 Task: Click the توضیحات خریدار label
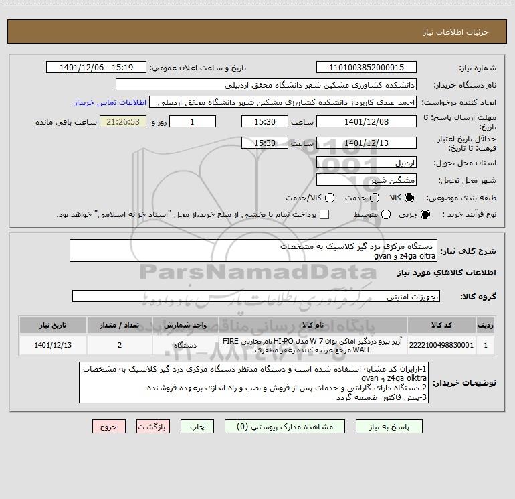point(464,383)
